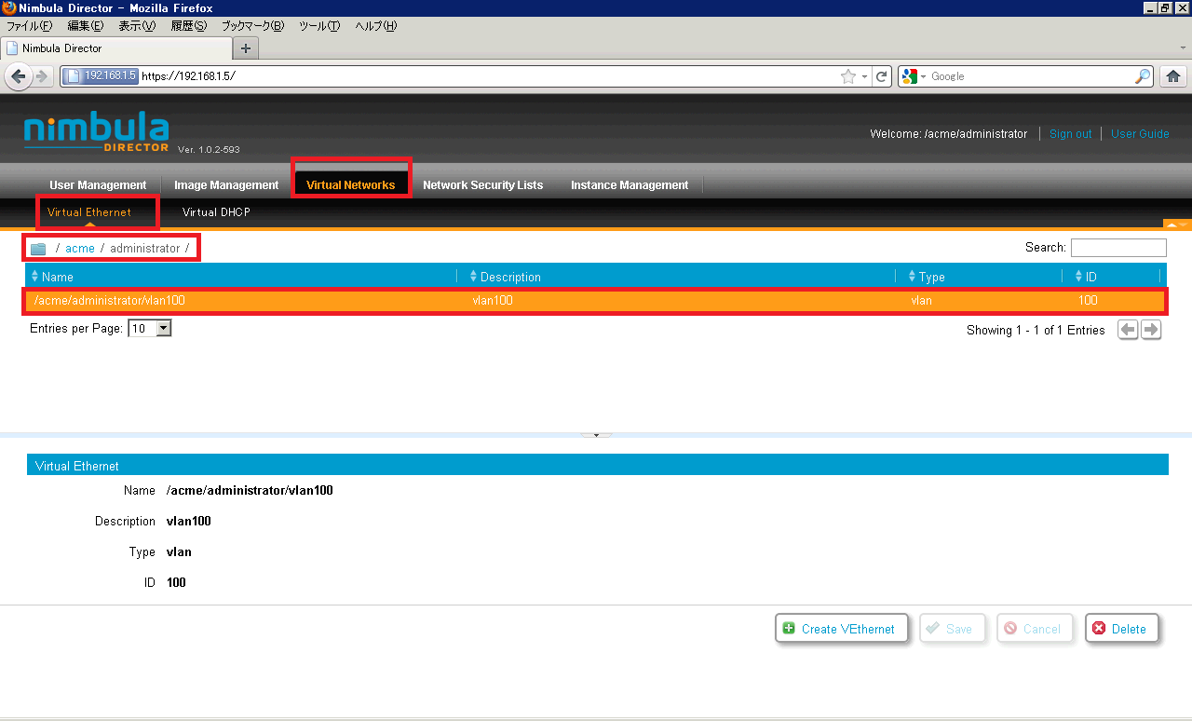The width and height of the screenshot is (1192, 721).
Task: Switch to the User Management tab
Action: point(98,185)
